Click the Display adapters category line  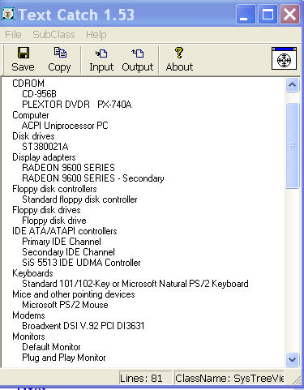(x=44, y=157)
